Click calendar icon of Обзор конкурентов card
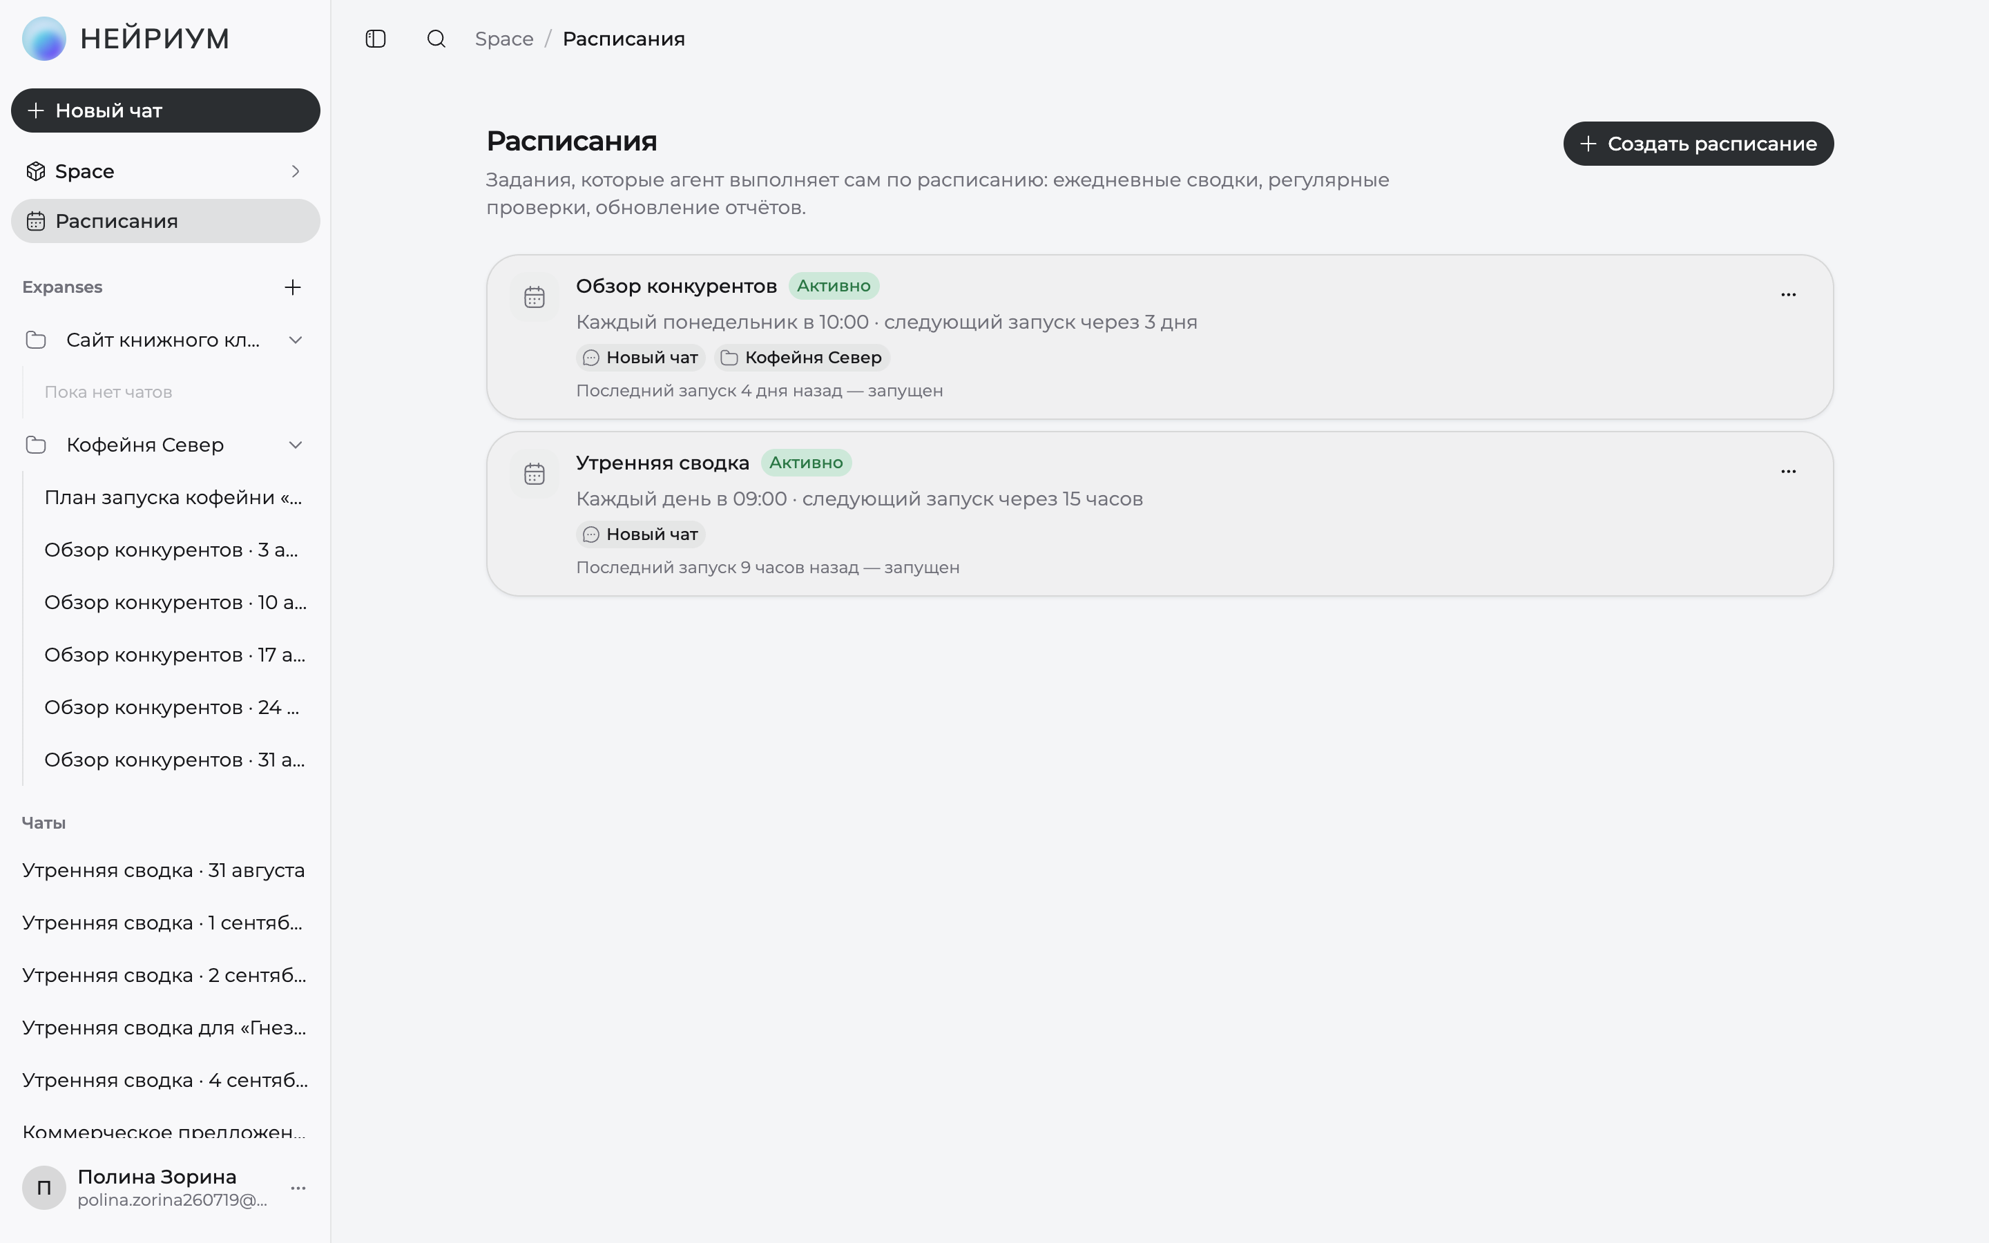Image resolution: width=1989 pixels, height=1243 pixels. (535, 297)
